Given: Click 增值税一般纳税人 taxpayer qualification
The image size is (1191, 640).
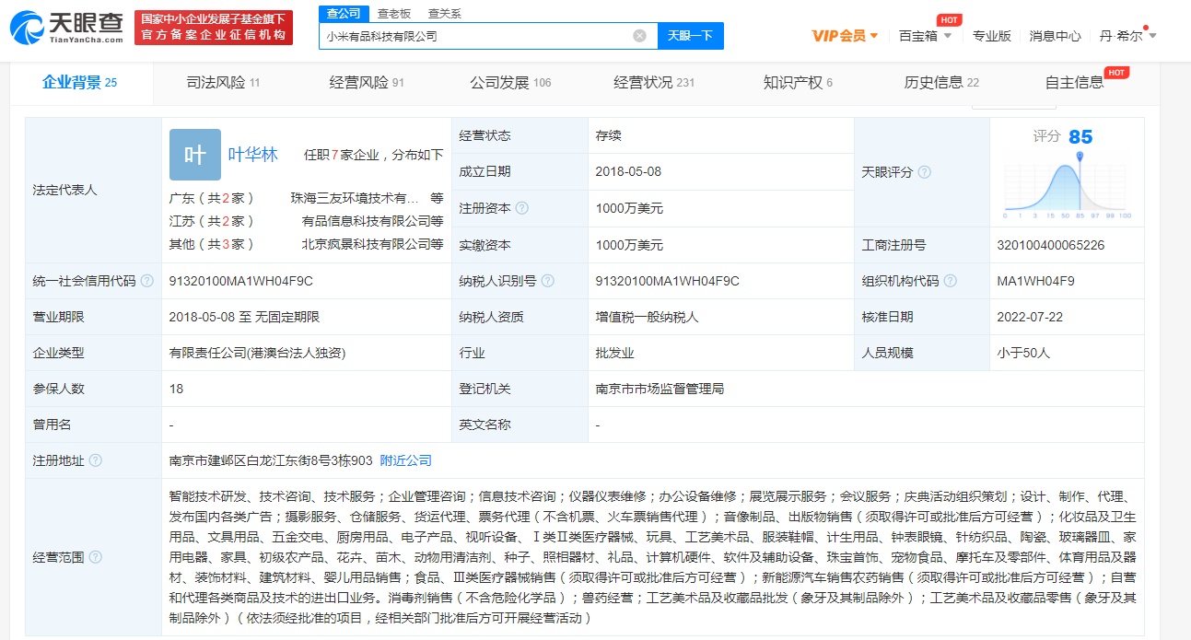Looking at the screenshot, I should [x=647, y=317].
